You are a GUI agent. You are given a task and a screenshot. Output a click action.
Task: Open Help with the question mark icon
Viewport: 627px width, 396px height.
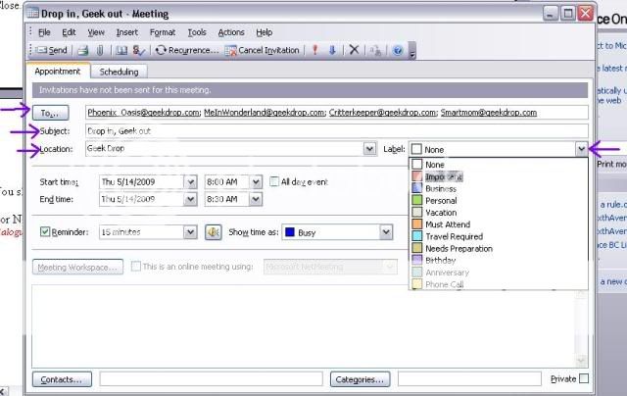pos(398,50)
